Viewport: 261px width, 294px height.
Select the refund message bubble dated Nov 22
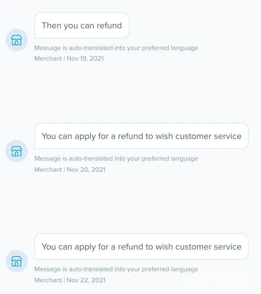[x=141, y=247]
